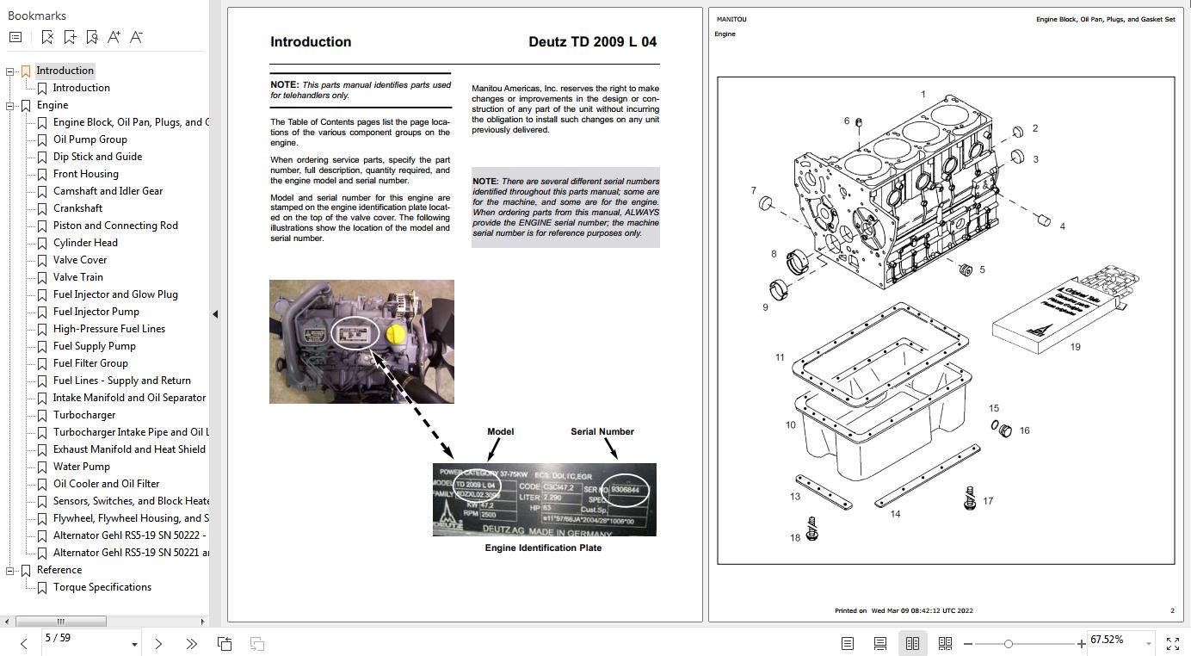This screenshot has height=656, width=1191.
Task: Open the Crankshaft bookmark
Action: pyautogui.click(x=77, y=208)
